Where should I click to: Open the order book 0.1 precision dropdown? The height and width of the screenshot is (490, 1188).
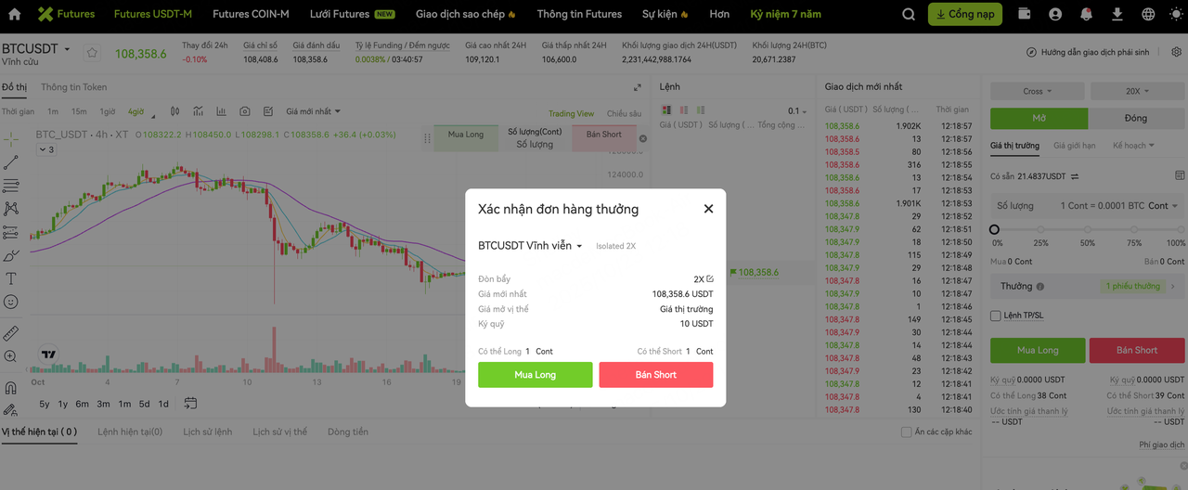point(796,111)
